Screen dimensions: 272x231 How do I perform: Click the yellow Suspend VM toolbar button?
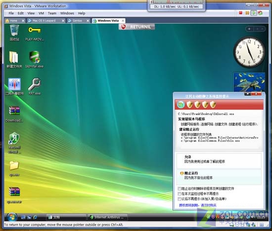(247, 13)
